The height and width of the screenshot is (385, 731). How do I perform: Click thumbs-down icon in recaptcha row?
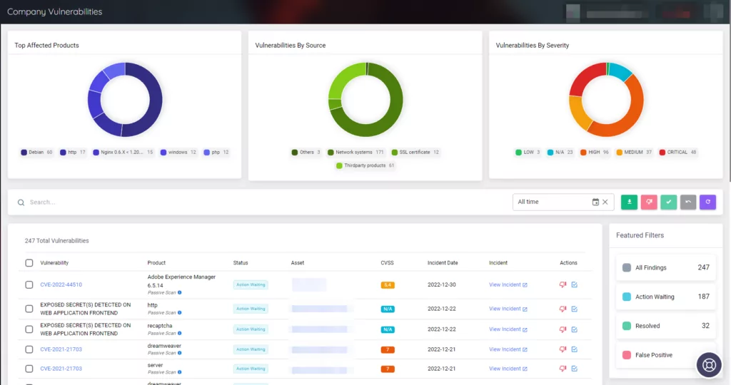click(563, 329)
